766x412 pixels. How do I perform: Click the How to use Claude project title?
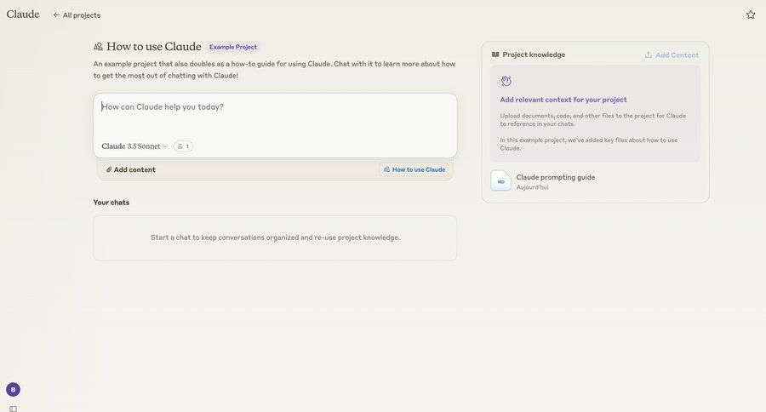point(154,47)
